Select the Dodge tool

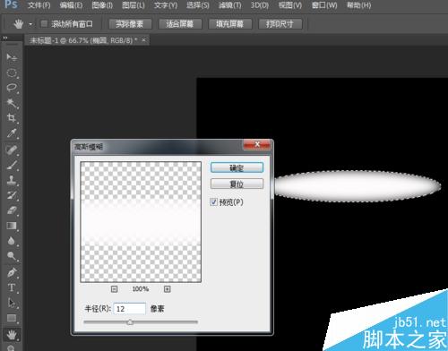tap(12, 256)
